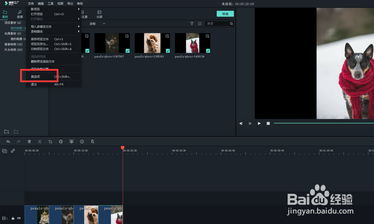Open the 分屏 split screen tab
Image resolution: width=374 pixels, height=224 pixels.
(x=99, y=14)
